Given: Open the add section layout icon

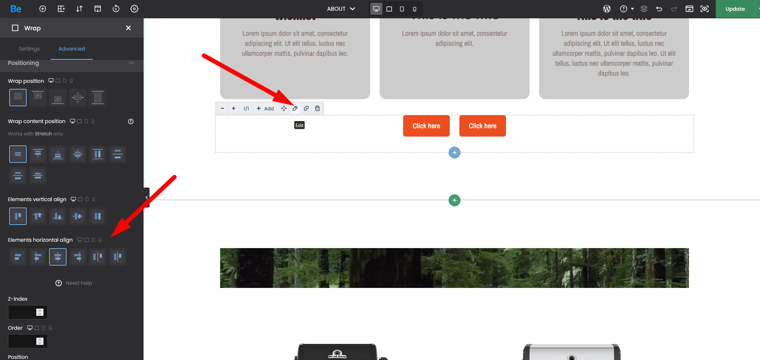Looking at the screenshot, I should click(61, 9).
